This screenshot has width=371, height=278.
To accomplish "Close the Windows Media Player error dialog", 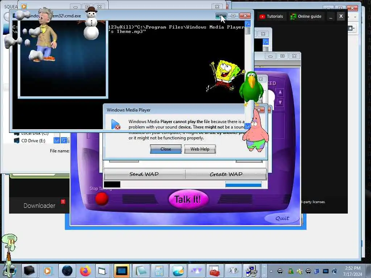I will (x=166, y=149).
